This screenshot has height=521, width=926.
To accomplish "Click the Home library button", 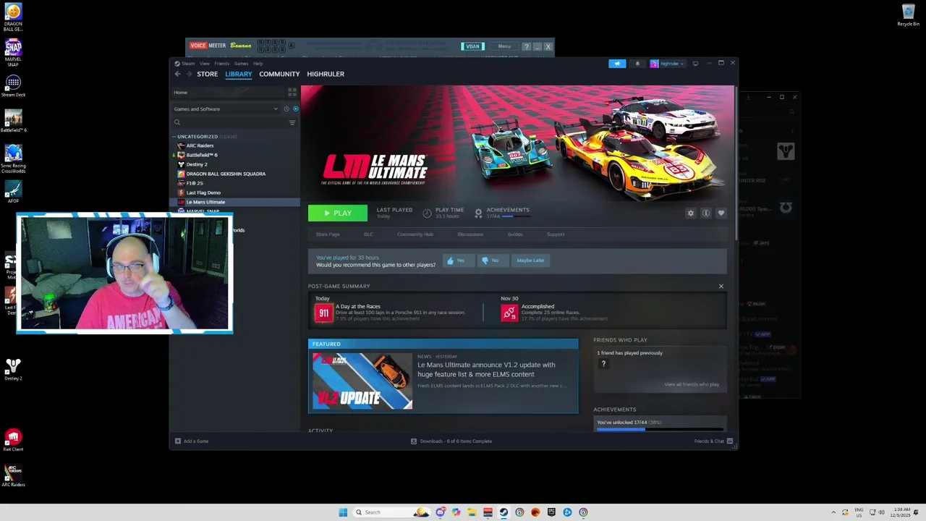I will 227,93.
